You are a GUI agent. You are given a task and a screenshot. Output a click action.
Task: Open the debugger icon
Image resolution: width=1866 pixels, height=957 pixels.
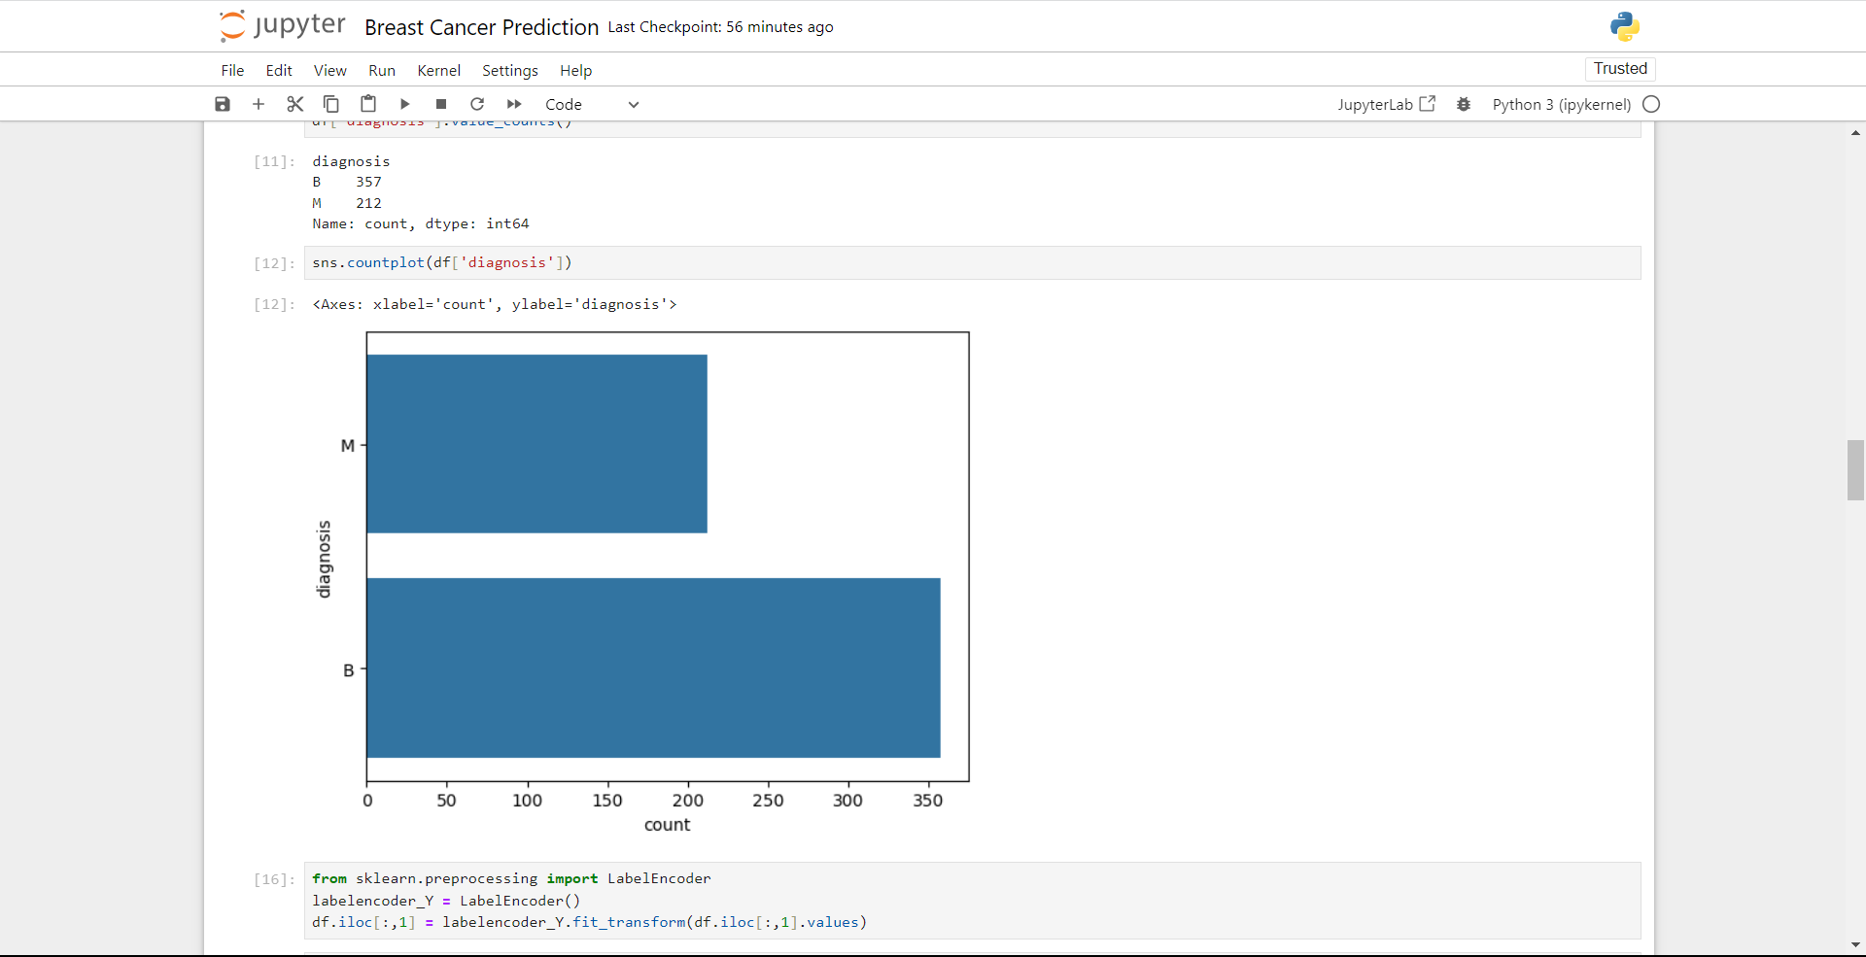pyautogui.click(x=1465, y=104)
